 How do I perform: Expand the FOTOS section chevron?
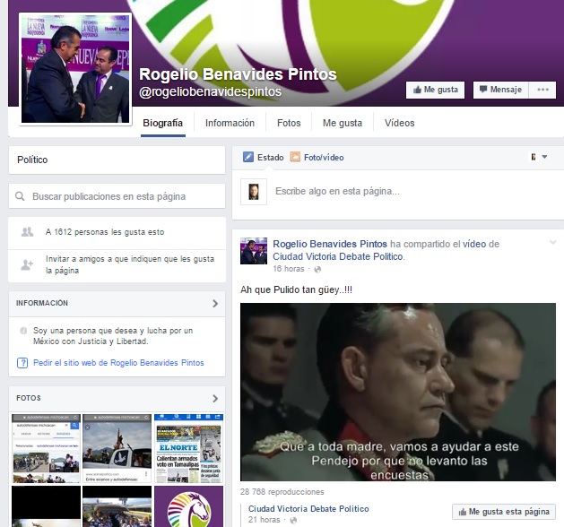coord(215,398)
